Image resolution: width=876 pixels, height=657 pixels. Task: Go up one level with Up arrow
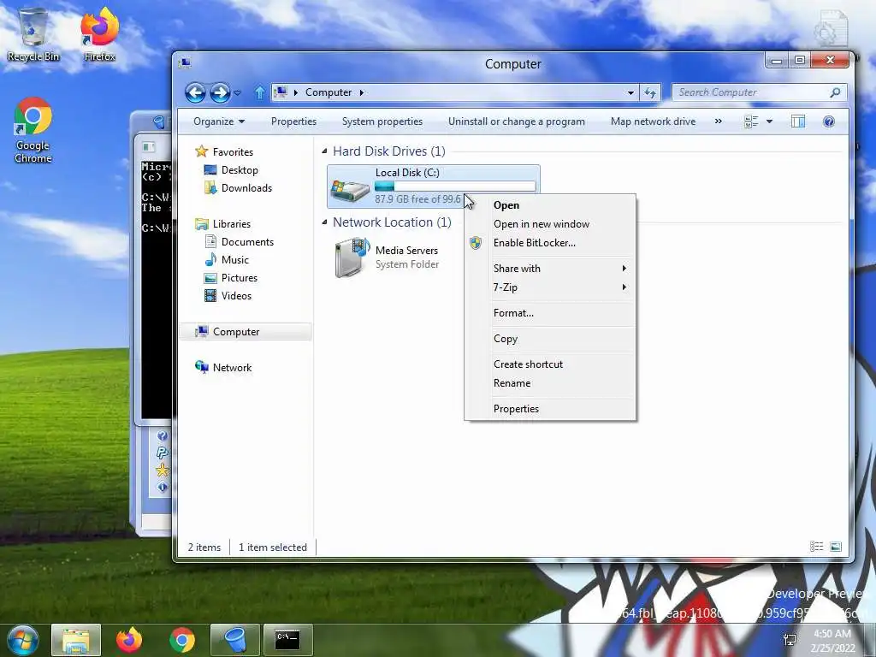coord(260,92)
